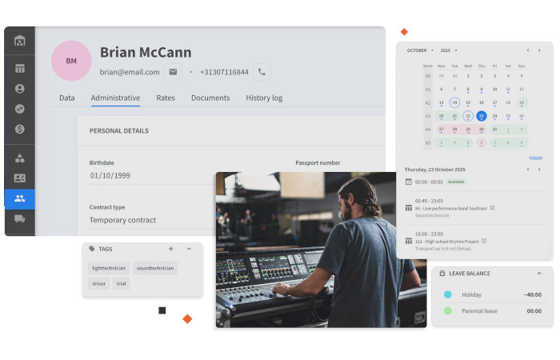This screenshot has width=560, height=360.
Task: Open the dollar finance icon in sidebar
Action: tap(20, 129)
